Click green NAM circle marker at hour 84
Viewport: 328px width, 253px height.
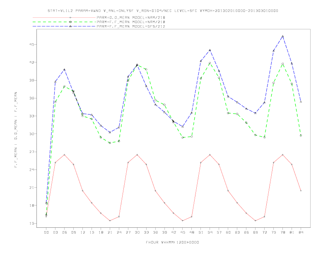click(x=301, y=136)
